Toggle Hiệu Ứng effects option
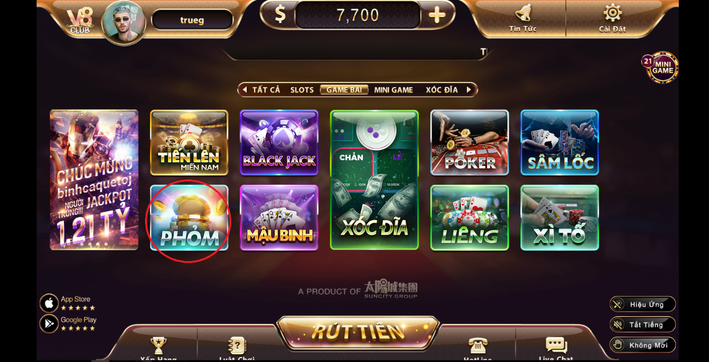The height and width of the screenshot is (362, 709). point(643,304)
